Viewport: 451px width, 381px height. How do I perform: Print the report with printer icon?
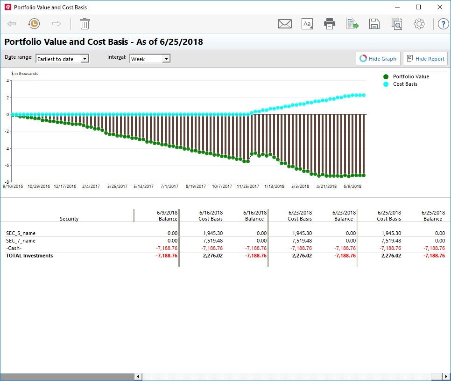[330, 24]
